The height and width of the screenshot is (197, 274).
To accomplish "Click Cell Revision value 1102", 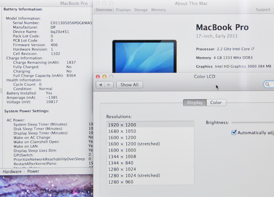I will pyautogui.click(x=55, y=54).
